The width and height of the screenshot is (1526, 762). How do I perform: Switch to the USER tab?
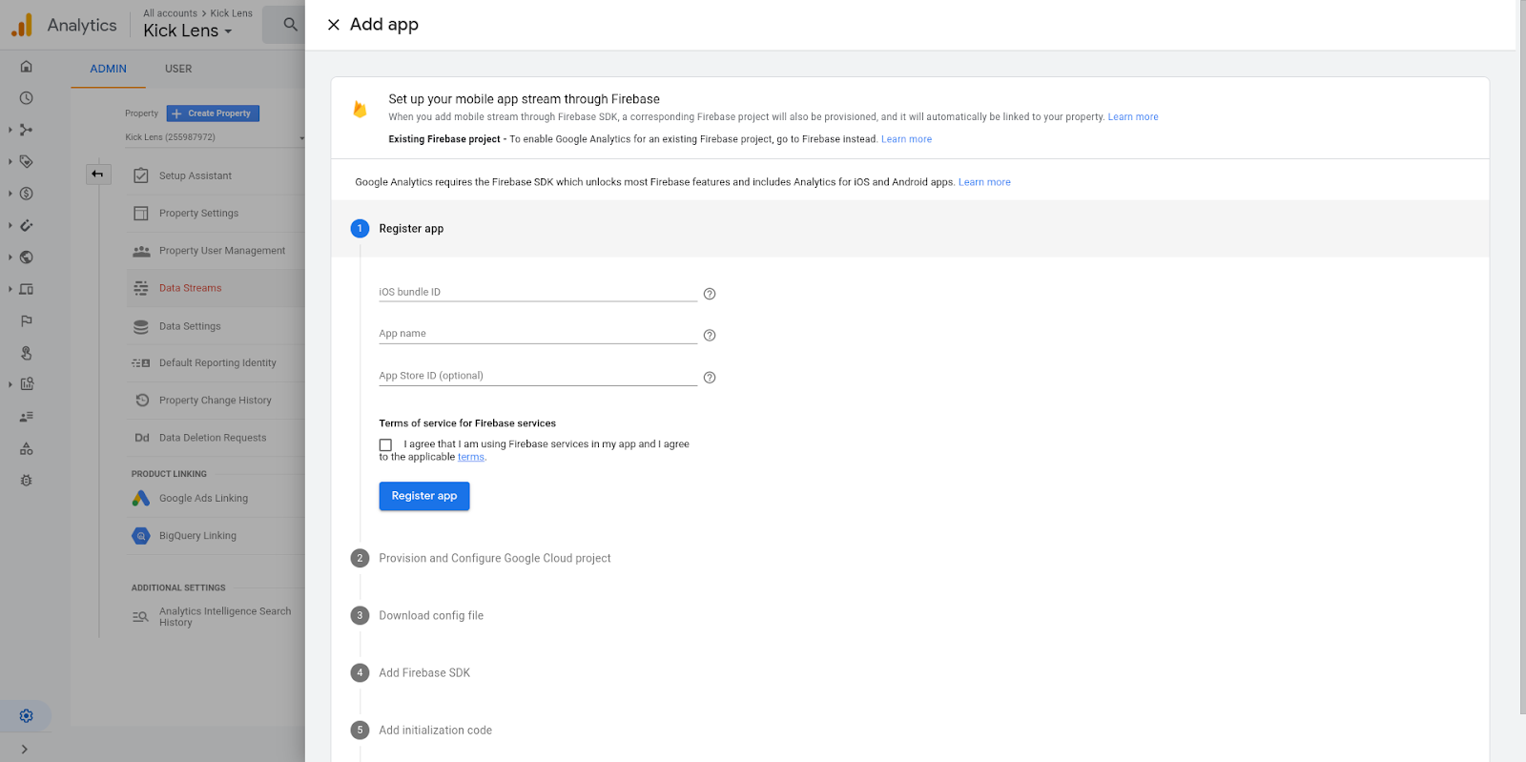[x=178, y=69]
